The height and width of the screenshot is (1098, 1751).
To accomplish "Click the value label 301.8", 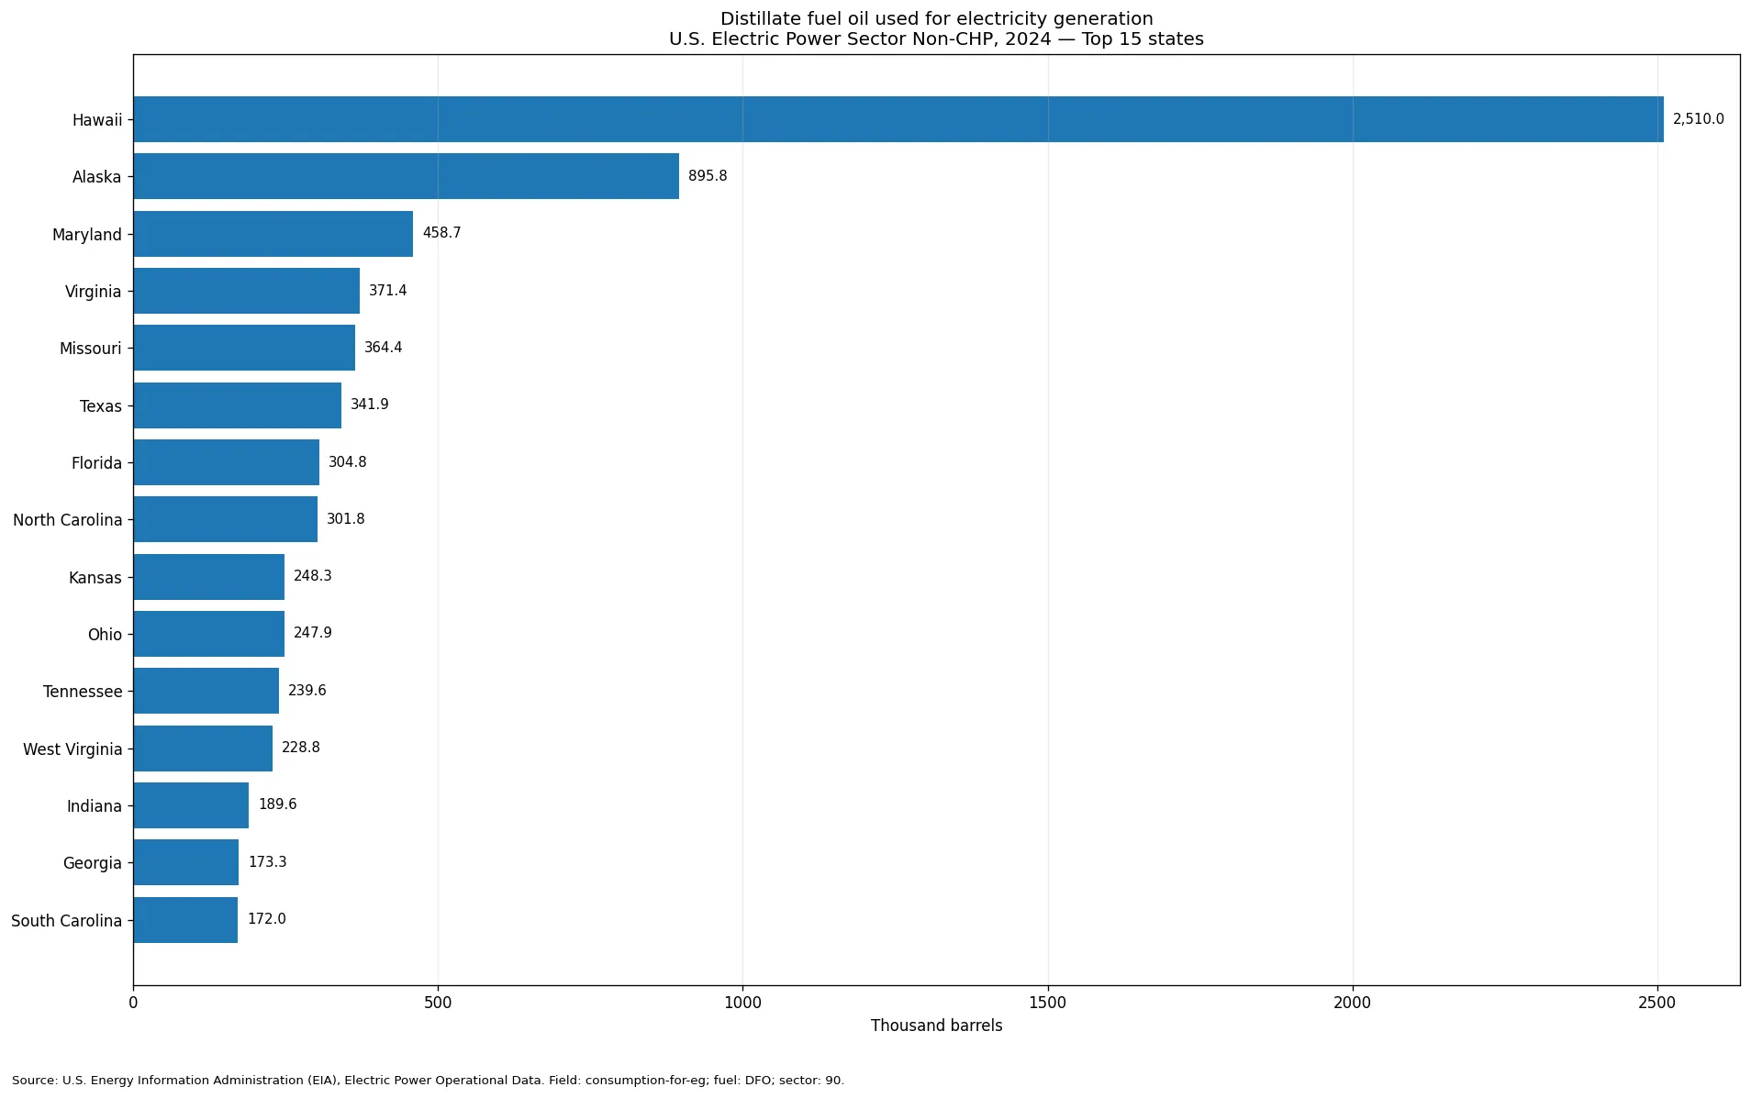I will tap(346, 519).
